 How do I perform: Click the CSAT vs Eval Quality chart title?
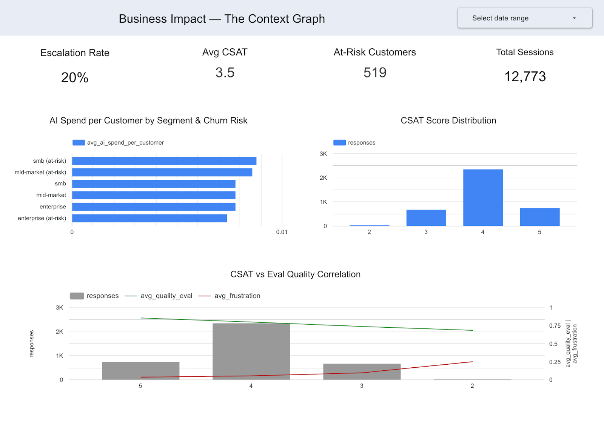click(295, 274)
